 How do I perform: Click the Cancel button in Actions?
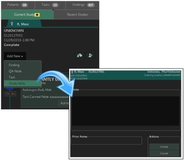click(x=164, y=153)
